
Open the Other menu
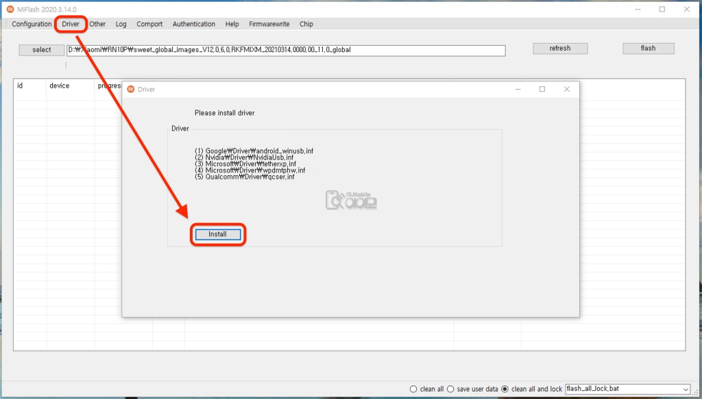pos(97,24)
